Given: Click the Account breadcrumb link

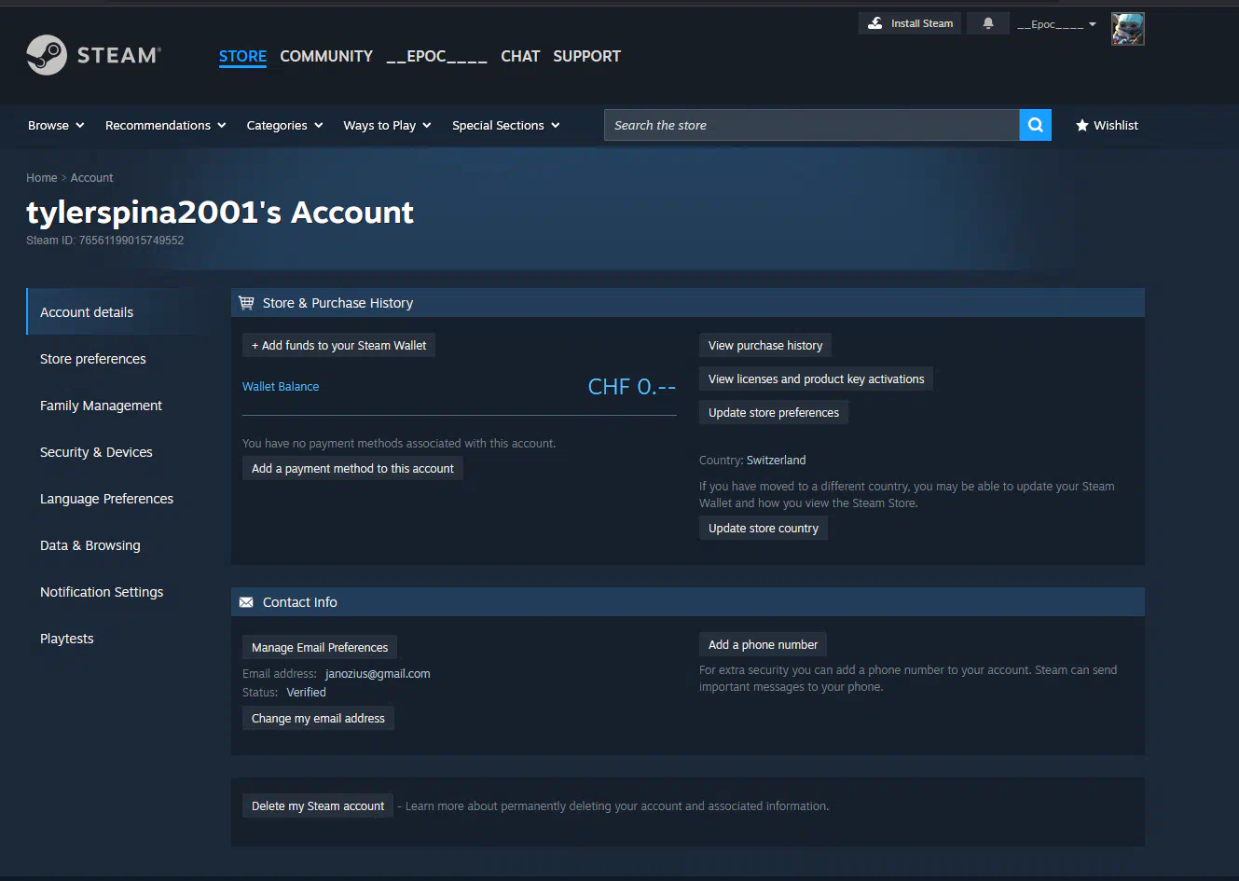Looking at the screenshot, I should pyautogui.click(x=91, y=177).
